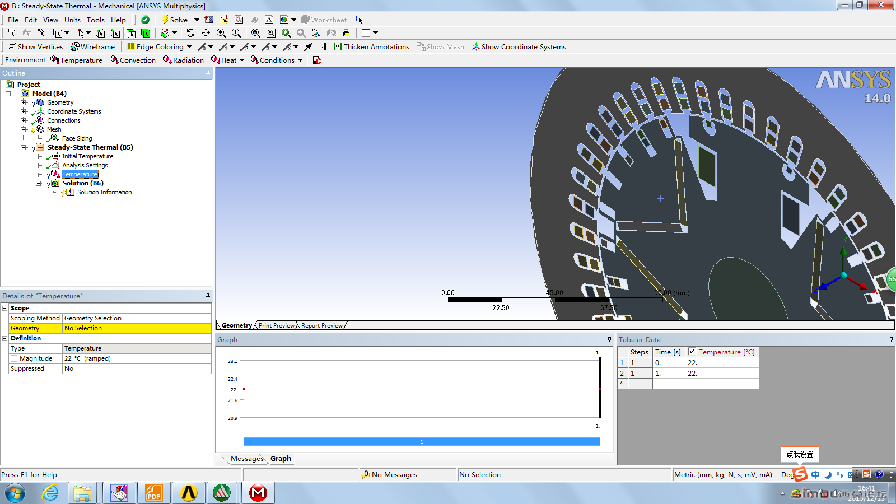Expand the Geometry tree node
This screenshot has height=504, width=896.
tap(24, 102)
